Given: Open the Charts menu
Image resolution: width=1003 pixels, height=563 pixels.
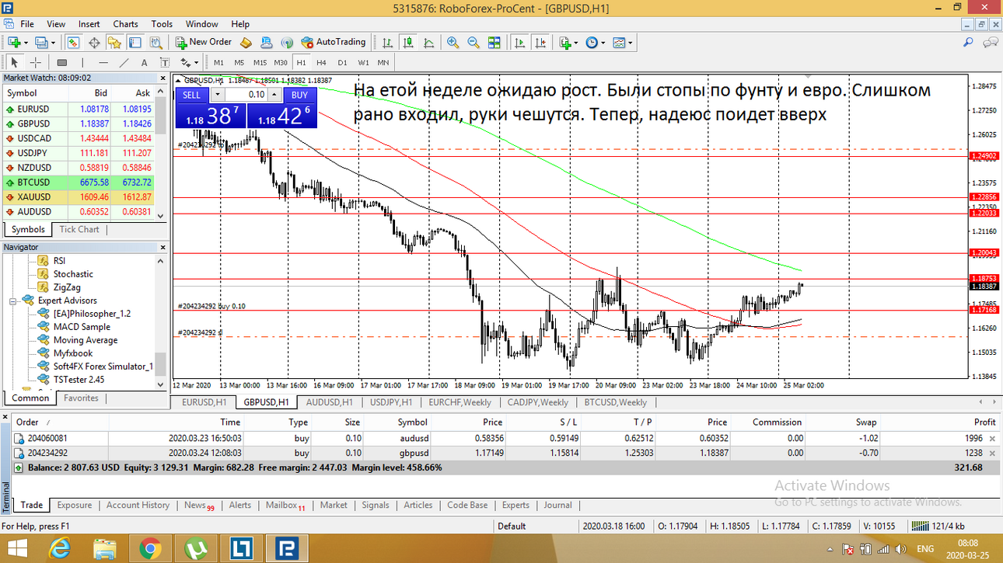Looking at the screenshot, I should (x=125, y=24).
